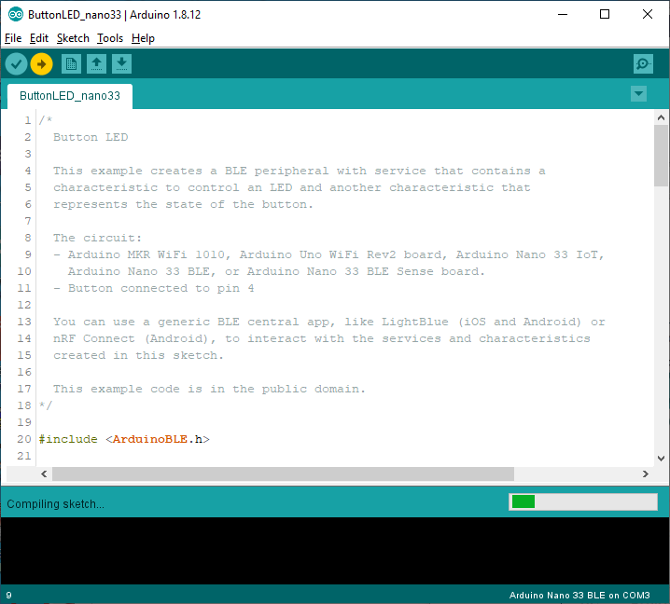Viewport: 670px width, 604px height.
Task: Open the Tools menu
Action: pyautogui.click(x=110, y=38)
